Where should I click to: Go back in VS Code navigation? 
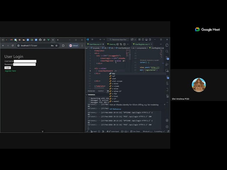click(100, 39)
